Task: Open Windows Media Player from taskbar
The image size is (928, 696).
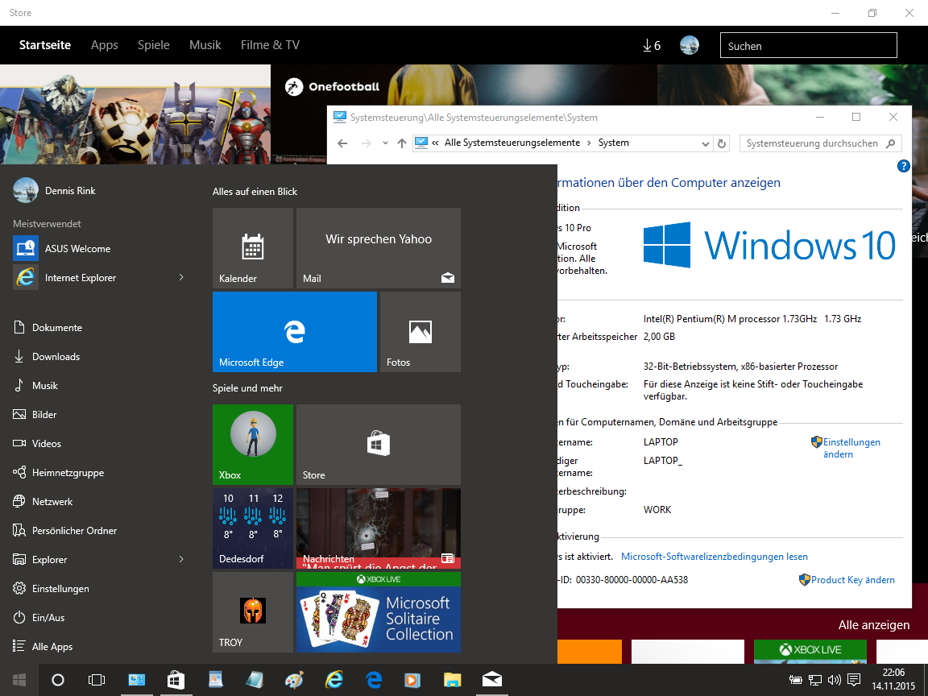Action: [412, 680]
